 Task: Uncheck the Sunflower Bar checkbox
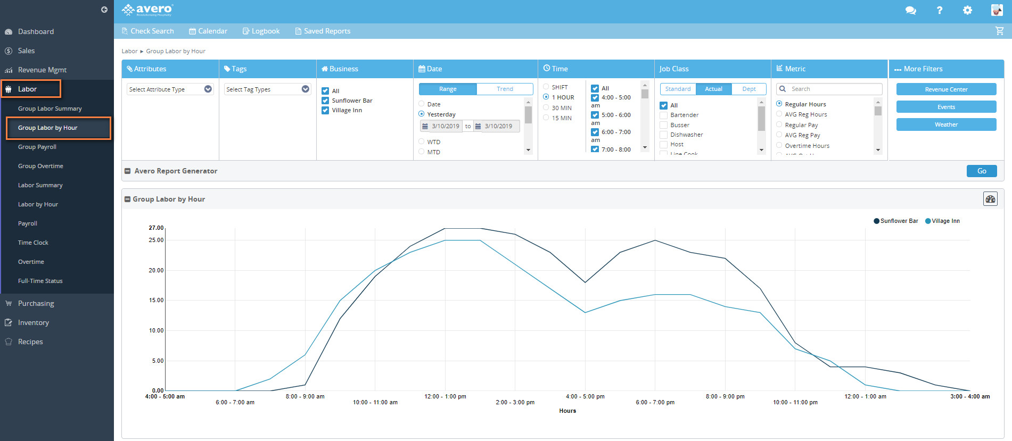pyautogui.click(x=325, y=101)
